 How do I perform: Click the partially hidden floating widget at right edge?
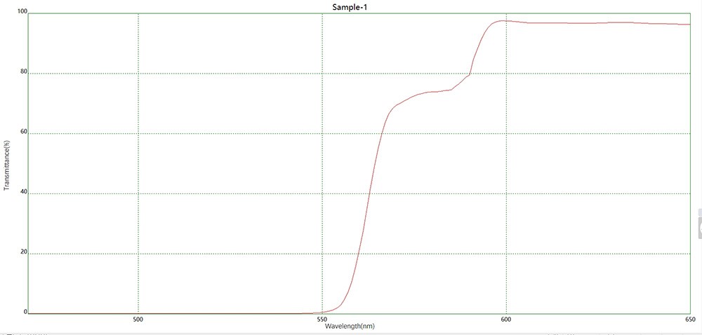(699, 228)
